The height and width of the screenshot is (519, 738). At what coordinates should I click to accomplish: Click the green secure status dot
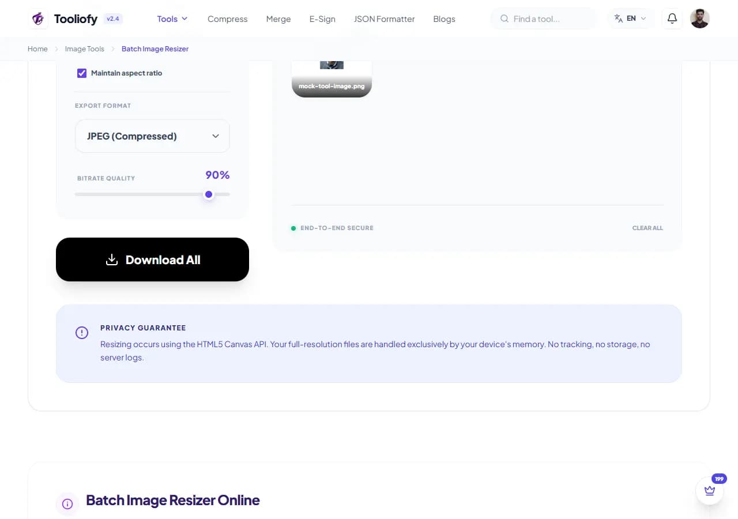click(x=293, y=228)
